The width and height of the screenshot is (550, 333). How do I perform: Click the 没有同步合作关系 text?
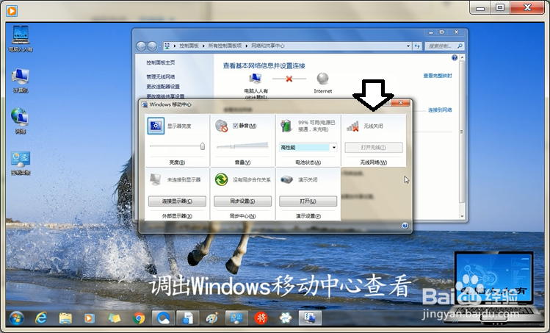[252, 179]
